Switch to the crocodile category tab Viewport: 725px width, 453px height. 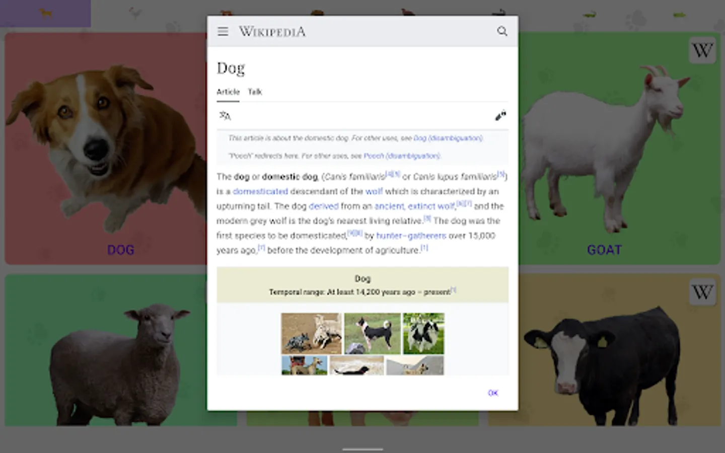tap(589, 15)
